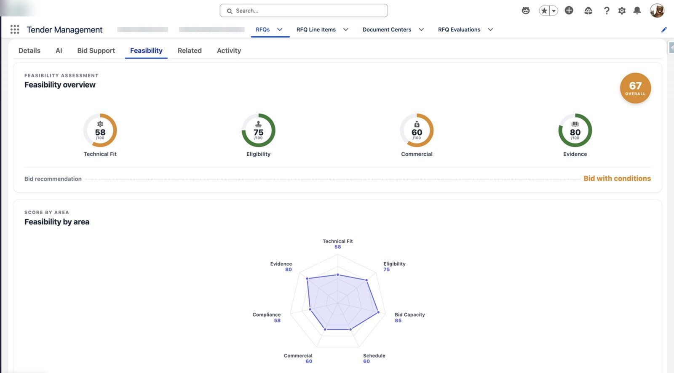Open the Trailhead guidance icon
This screenshot has width=674, height=373.
(x=588, y=11)
